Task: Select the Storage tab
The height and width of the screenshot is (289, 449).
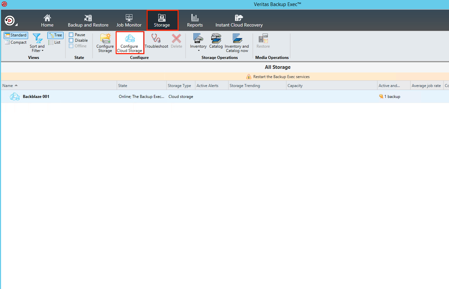Action: 162,21
